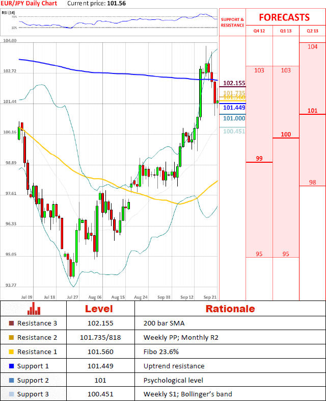Click the 103 upper forecast in Q4 12

click(259, 70)
